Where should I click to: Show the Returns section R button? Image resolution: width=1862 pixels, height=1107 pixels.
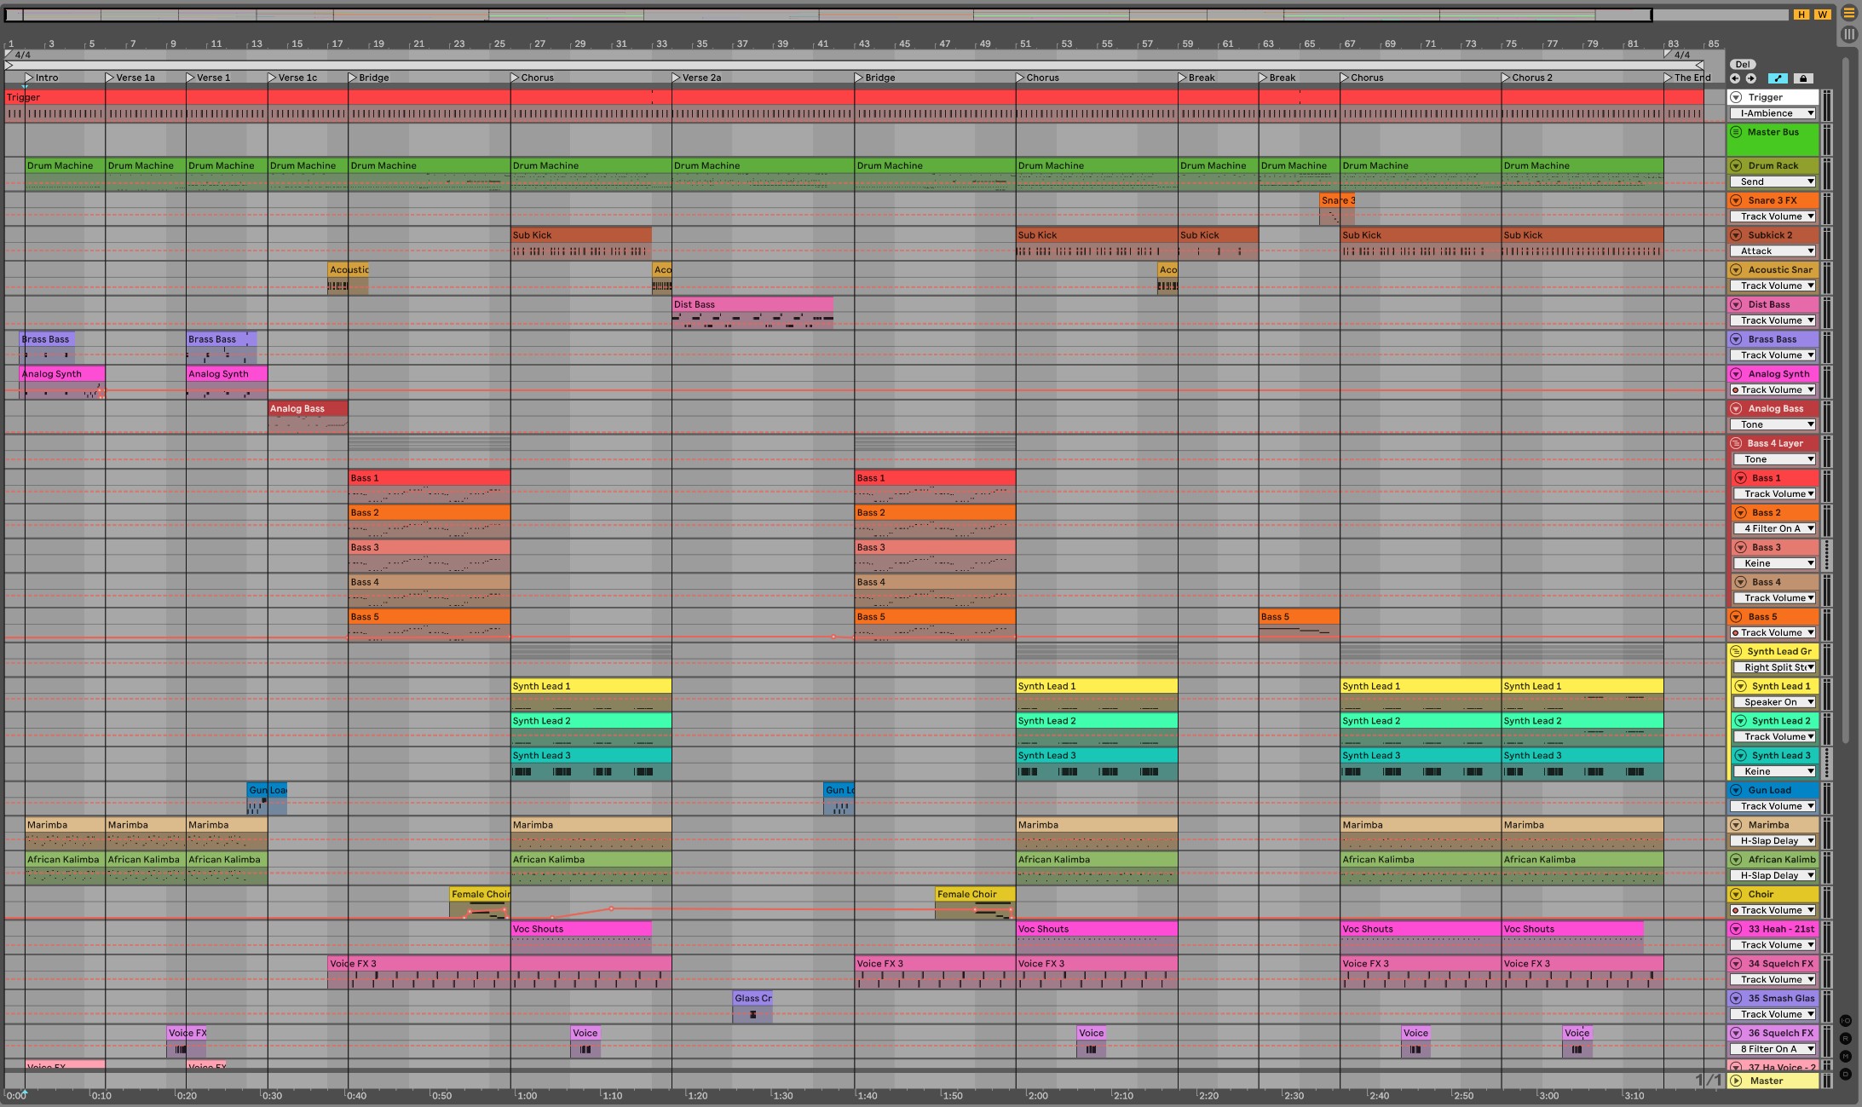point(1846,1039)
